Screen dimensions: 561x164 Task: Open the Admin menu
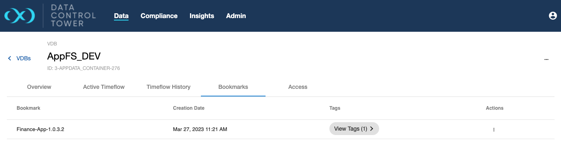point(236,16)
